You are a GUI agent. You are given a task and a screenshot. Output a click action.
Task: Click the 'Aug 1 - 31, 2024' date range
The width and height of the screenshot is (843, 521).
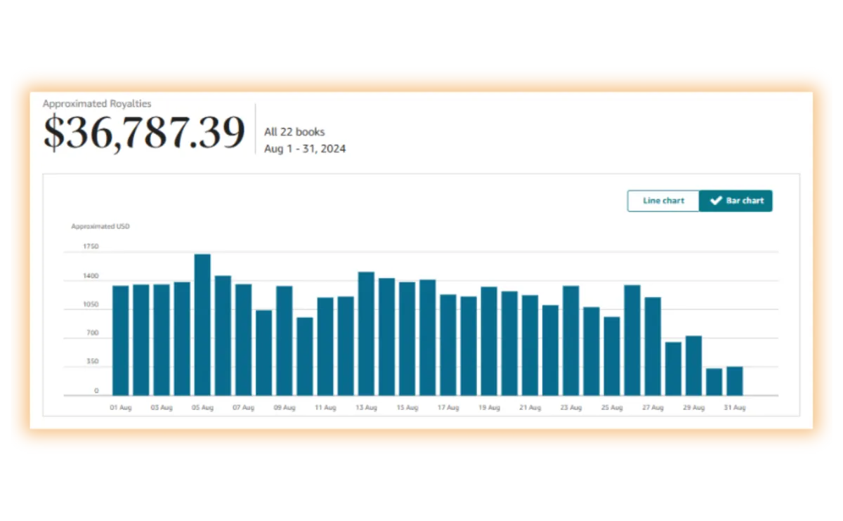pyautogui.click(x=305, y=149)
